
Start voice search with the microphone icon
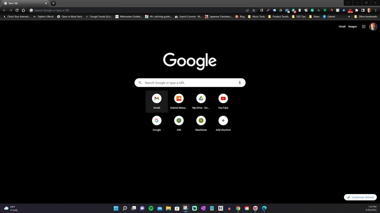pos(240,83)
